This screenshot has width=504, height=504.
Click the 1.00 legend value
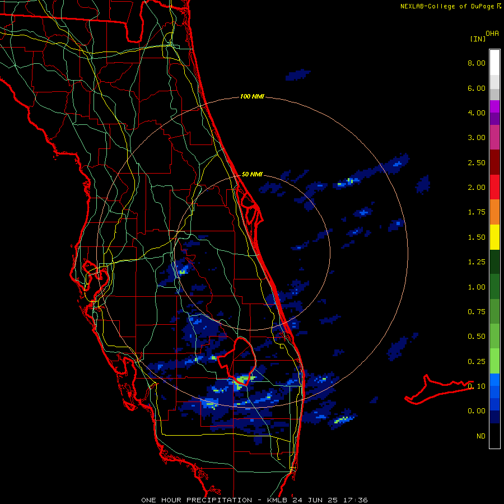[477, 287]
